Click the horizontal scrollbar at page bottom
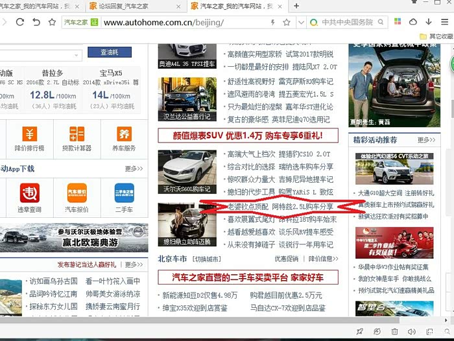Image resolution: width=454 pixels, height=341 pixels. click(x=195, y=320)
